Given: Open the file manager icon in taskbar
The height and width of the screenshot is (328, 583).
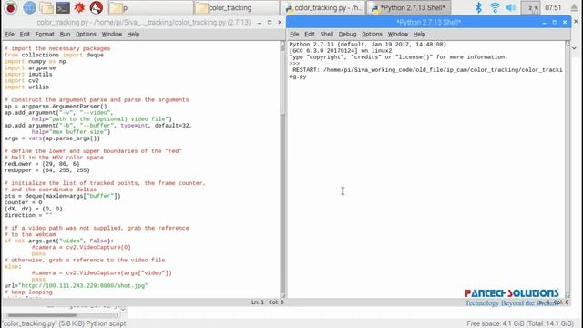Looking at the screenshot, I should pyautogui.click(x=46, y=7).
